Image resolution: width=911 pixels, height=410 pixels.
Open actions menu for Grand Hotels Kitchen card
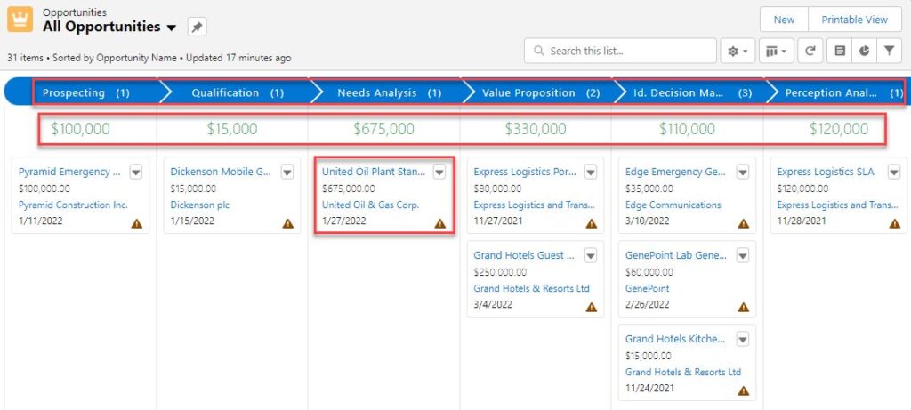click(x=743, y=339)
